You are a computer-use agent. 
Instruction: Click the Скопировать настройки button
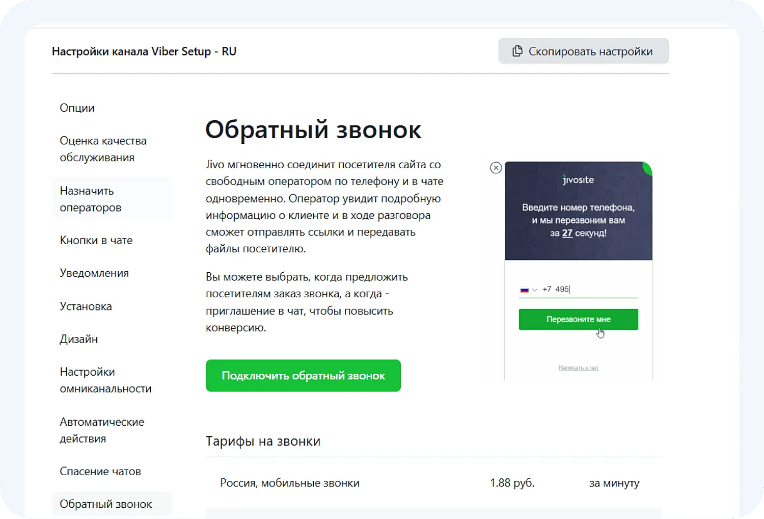pos(583,50)
